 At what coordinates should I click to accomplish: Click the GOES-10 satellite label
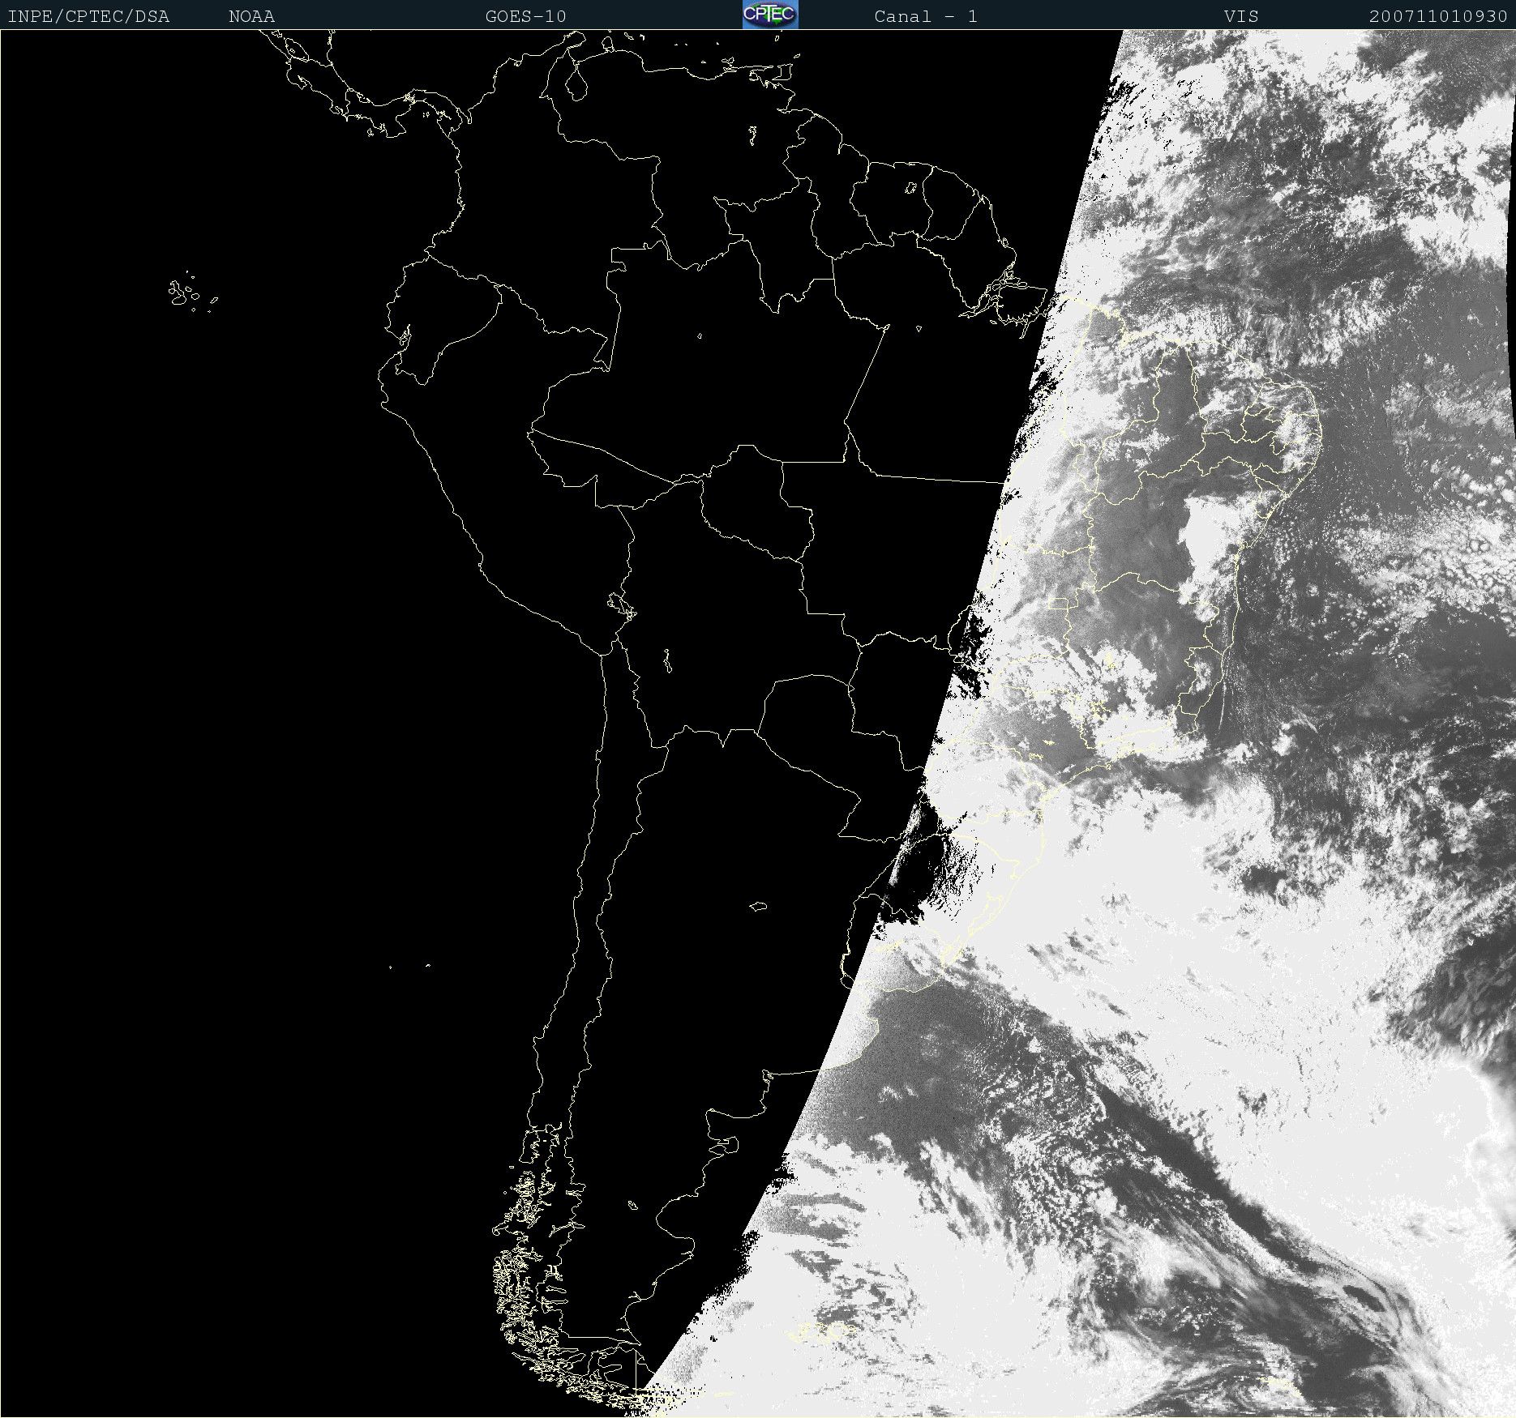pos(525,16)
